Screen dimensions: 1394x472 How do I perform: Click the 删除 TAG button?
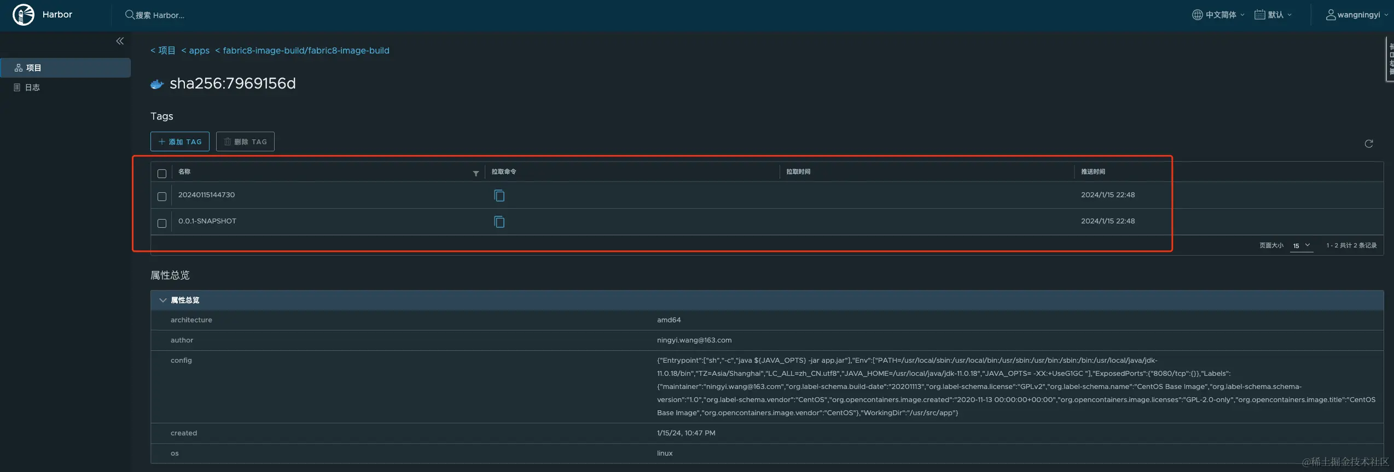(245, 141)
